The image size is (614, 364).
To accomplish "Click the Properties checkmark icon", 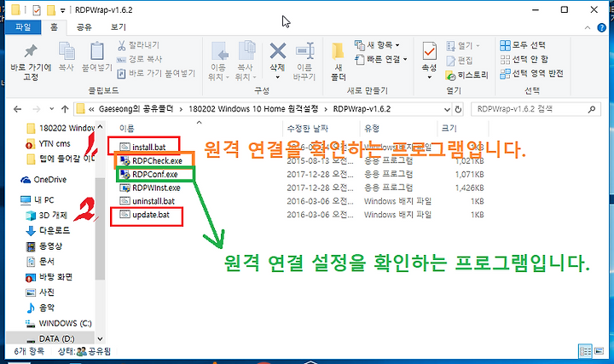I will tap(430, 51).
